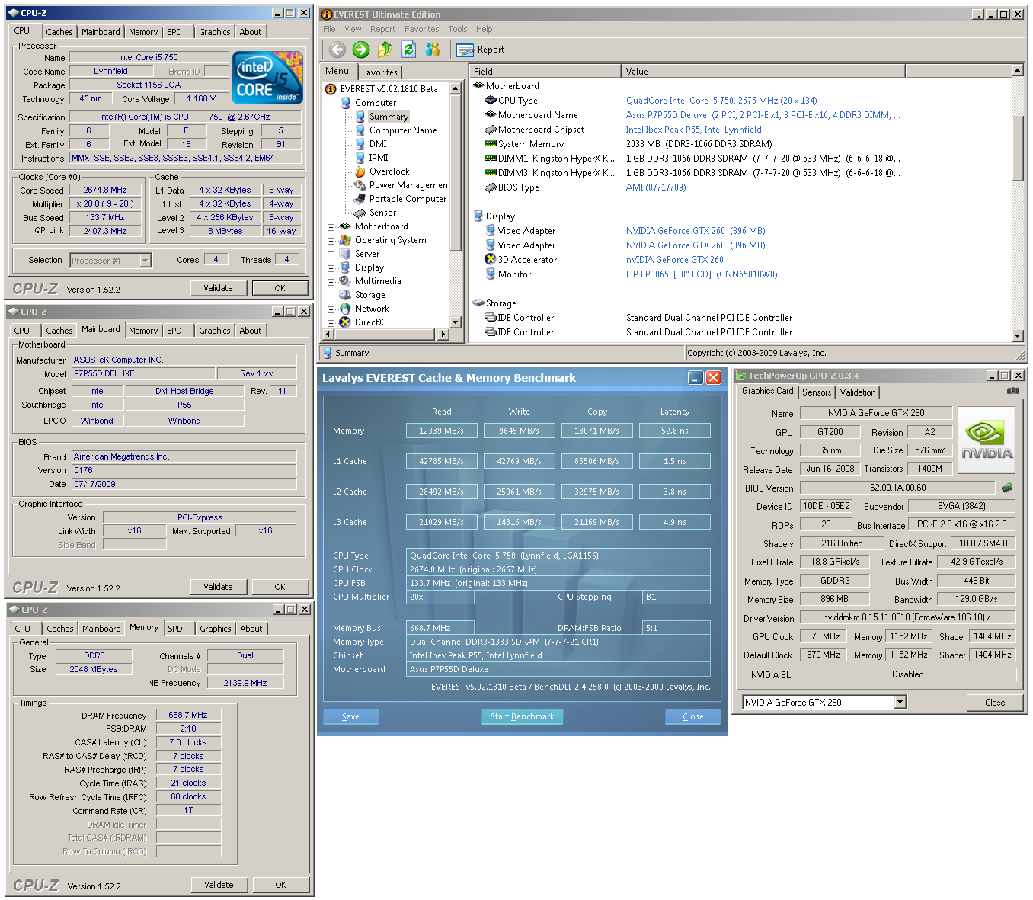This screenshot has height=900, width=1033.
Task: Click Close in the EVEREST benchmark window
Action: [x=692, y=716]
